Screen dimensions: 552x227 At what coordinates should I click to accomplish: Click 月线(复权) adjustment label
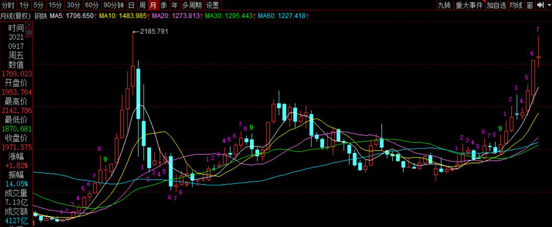[16, 16]
